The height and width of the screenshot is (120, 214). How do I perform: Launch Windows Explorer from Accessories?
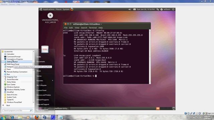[13, 87]
